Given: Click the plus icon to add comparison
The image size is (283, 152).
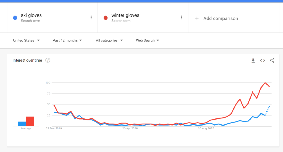Looking at the screenshot, I should click(x=197, y=18).
